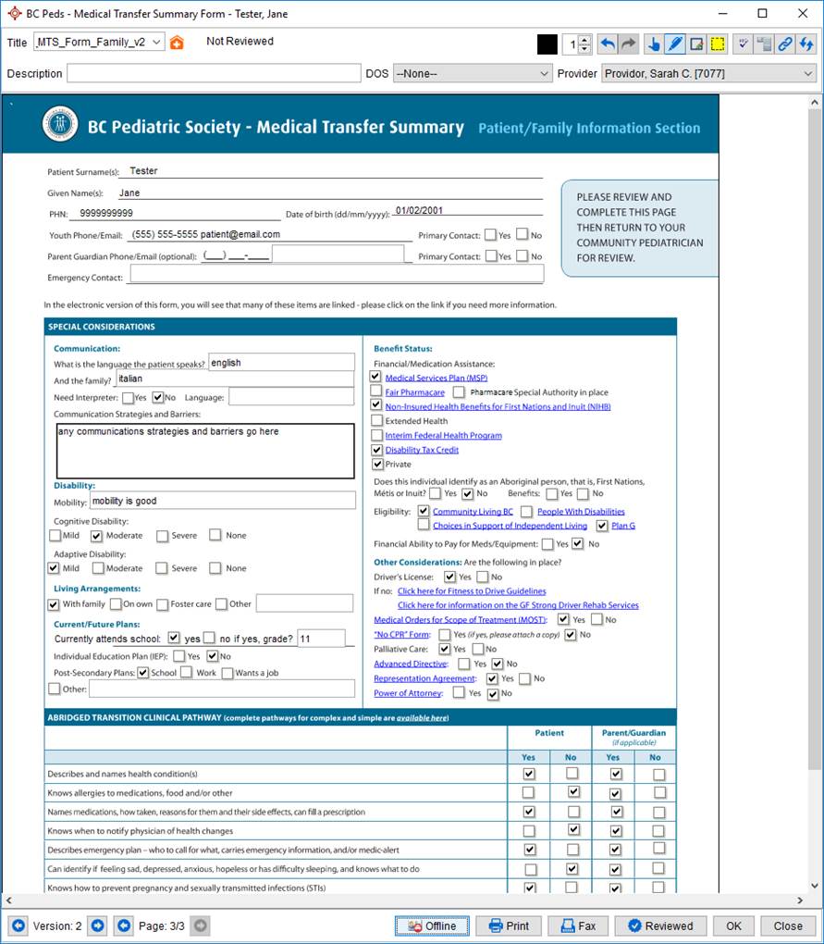The width and height of the screenshot is (824, 944).
Task: Check Adaptive Disability Severe
Action: coord(162,567)
